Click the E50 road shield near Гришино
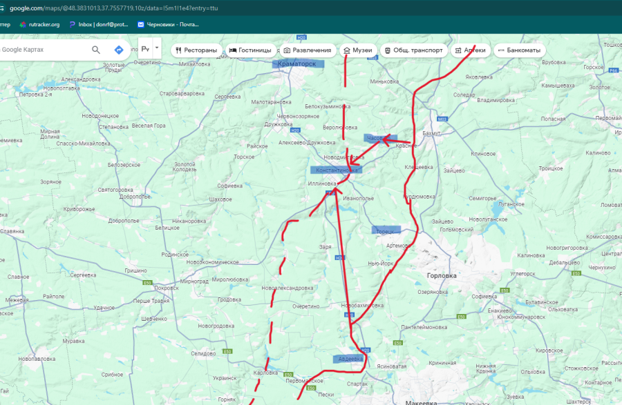The image size is (622, 405). point(148,283)
